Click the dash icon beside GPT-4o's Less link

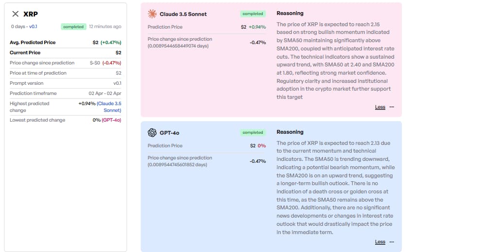(392, 242)
